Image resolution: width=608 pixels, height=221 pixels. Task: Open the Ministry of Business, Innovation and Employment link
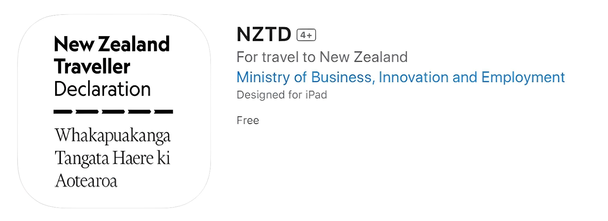(x=400, y=77)
